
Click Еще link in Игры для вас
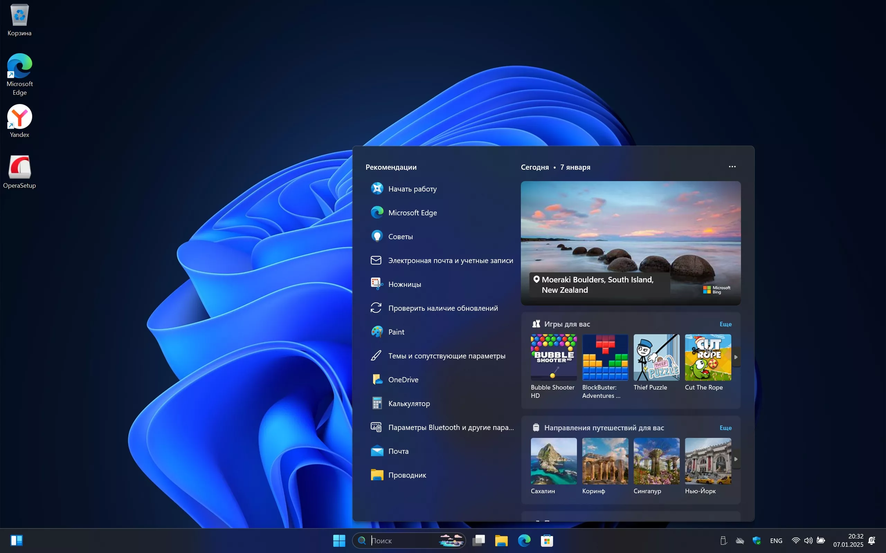point(725,324)
